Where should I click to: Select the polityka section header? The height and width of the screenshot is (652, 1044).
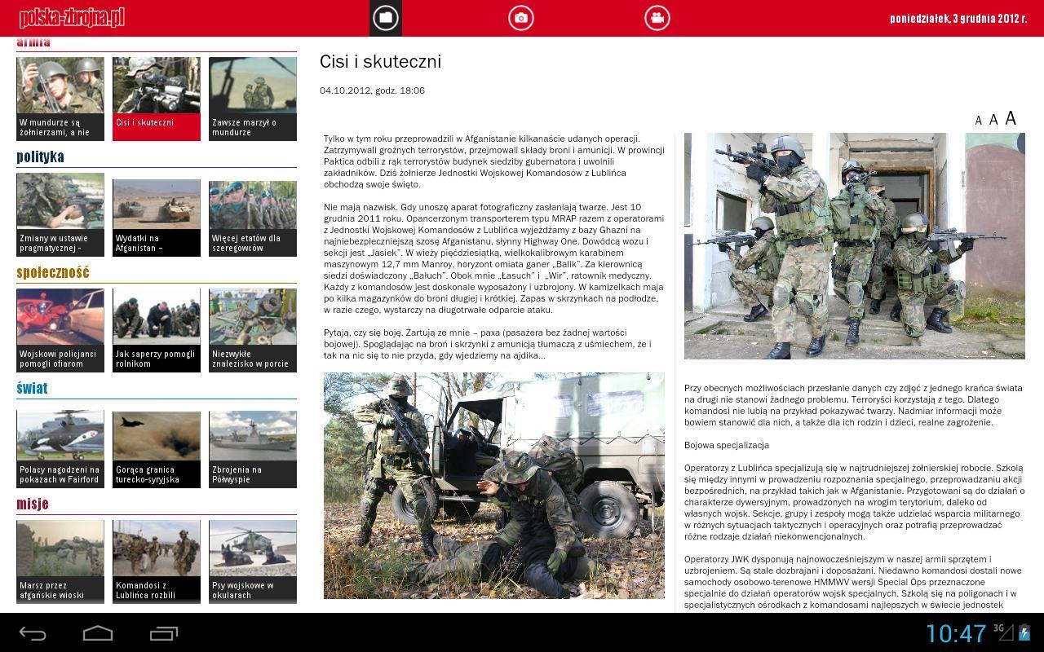pos(38,156)
